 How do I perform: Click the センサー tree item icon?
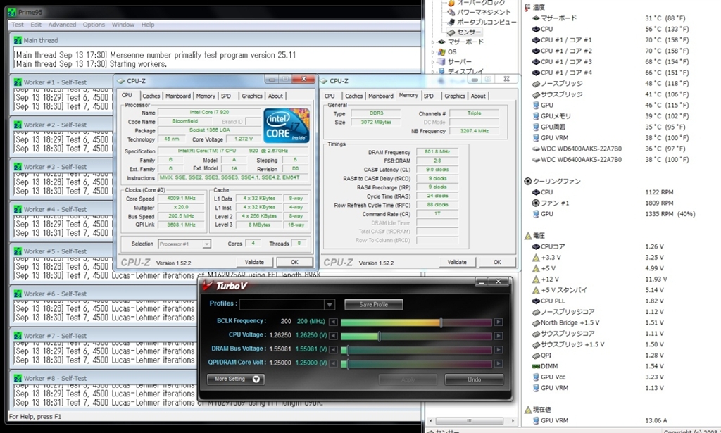tap(451, 32)
